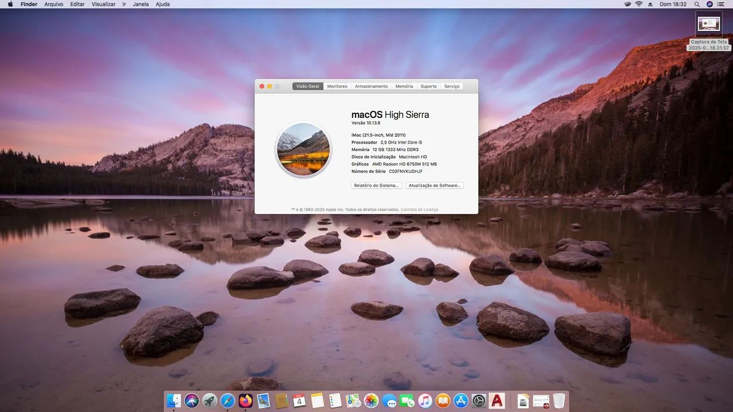This screenshot has height=412, width=733.
Task: Click the menu bar clock Dom 18:32
Action: (673, 4)
